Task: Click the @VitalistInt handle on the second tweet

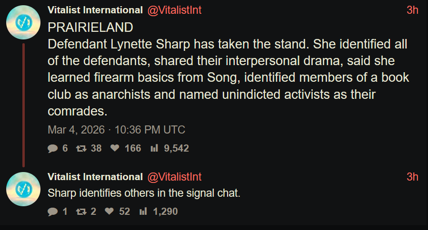Action: [175, 177]
